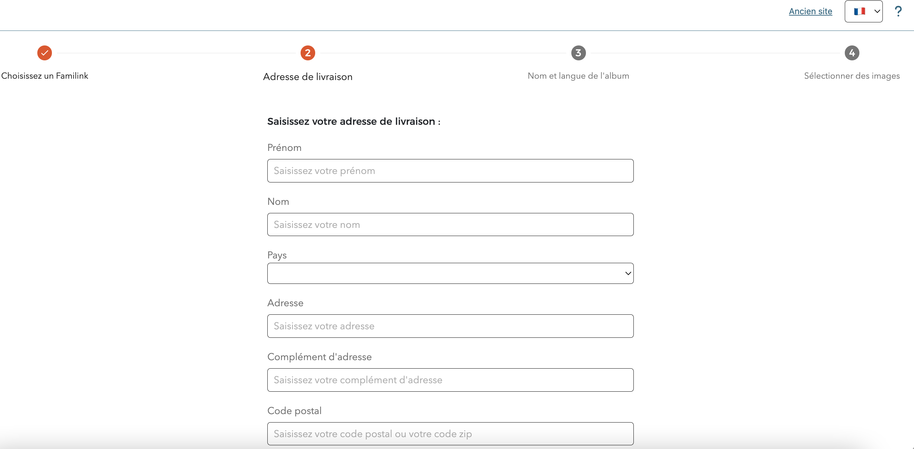Click into the Nom text field
914x449 pixels.
tap(450, 224)
